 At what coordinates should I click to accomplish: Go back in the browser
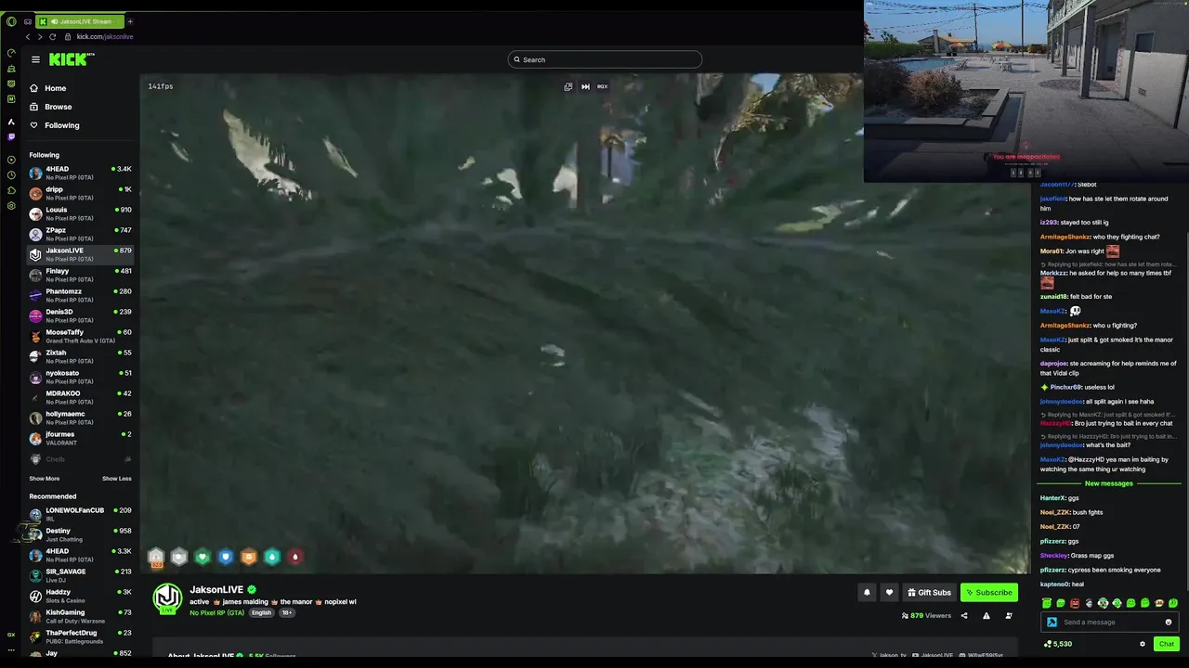[x=28, y=36]
